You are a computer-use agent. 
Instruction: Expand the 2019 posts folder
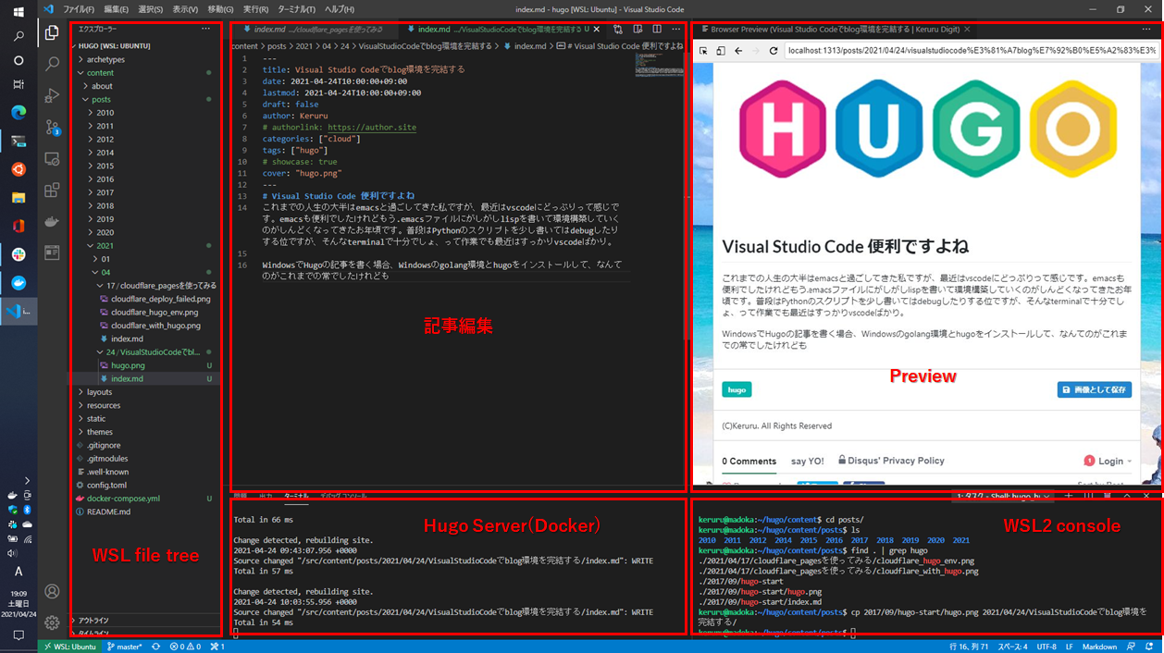tap(105, 219)
